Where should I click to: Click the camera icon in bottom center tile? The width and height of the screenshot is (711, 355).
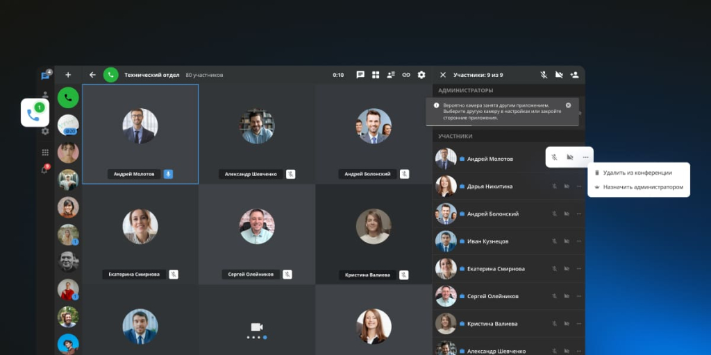pos(257,327)
